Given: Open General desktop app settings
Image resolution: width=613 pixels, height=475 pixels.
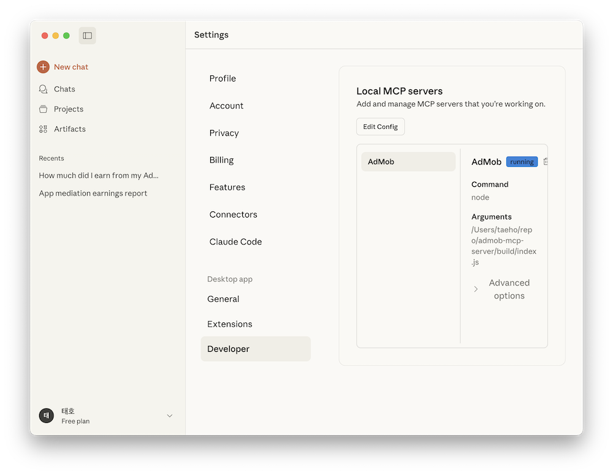Looking at the screenshot, I should click(x=223, y=298).
